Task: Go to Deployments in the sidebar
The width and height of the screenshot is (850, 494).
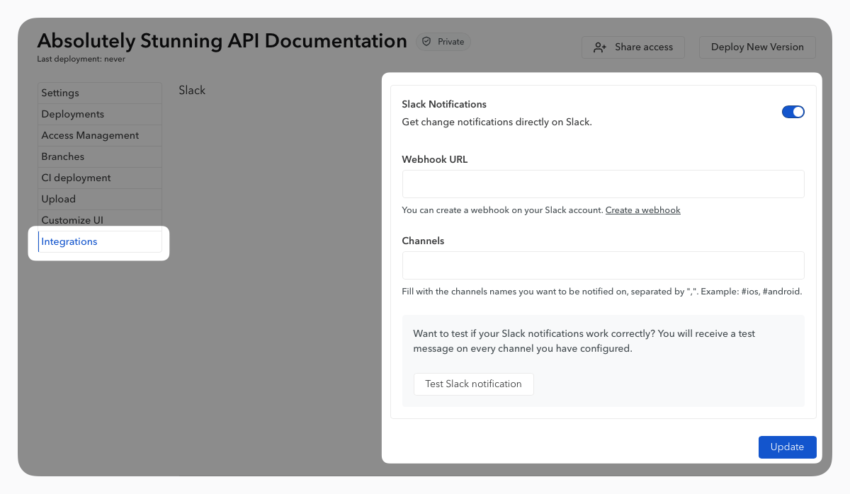Action: point(72,114)
